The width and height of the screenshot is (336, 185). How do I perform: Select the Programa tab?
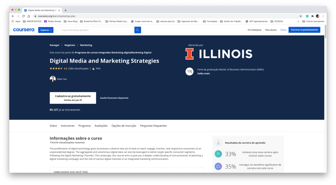click(x=84, y=126)
